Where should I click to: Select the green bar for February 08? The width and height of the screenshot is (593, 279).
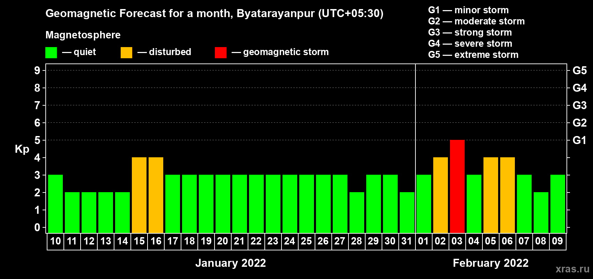point(541,212)
